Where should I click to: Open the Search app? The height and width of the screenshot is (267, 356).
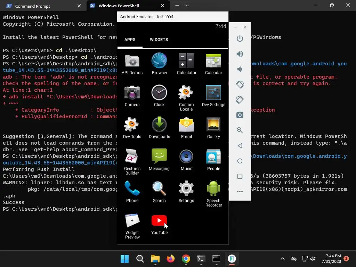(159, 192)
